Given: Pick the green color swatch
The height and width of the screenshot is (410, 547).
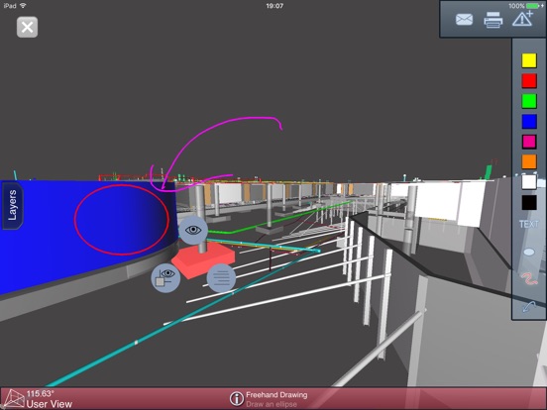Looking at the screenshot, I should [529, 101].
